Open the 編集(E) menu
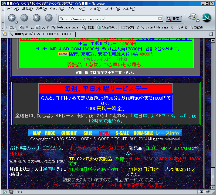The width and height of the screenshot is (216, 195). (x=28, y=9)
